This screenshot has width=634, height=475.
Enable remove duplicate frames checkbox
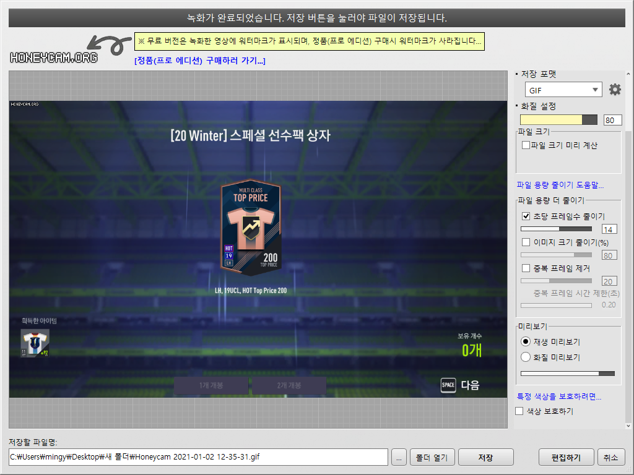coord(526,268)
